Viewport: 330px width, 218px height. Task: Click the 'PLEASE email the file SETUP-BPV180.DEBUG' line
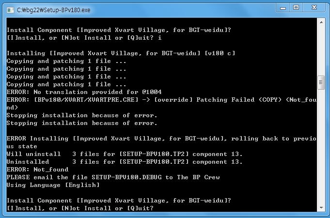(113, 177)
